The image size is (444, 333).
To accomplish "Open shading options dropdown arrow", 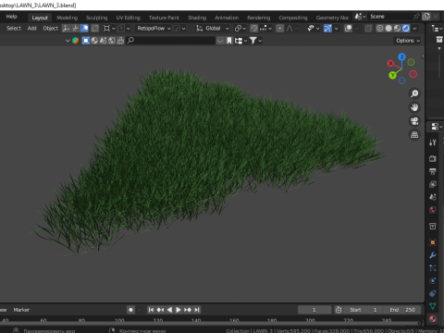I will (x=414, y=29).
